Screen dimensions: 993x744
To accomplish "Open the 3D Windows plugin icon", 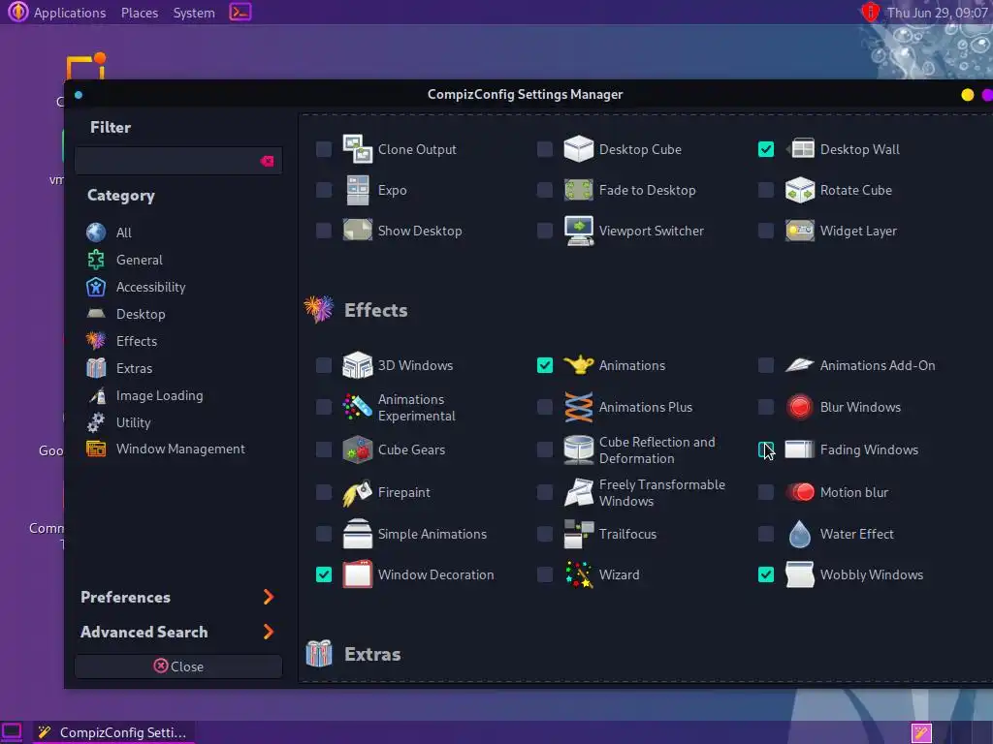I will click(x=357, y=365).
